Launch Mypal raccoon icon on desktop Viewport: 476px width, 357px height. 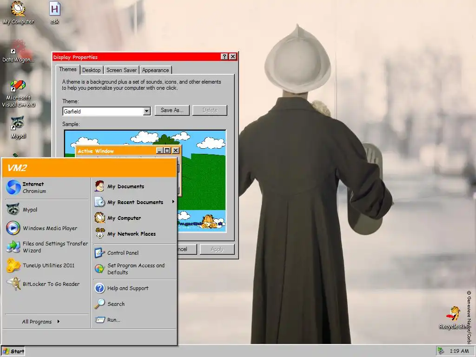[x=18, y=123]
